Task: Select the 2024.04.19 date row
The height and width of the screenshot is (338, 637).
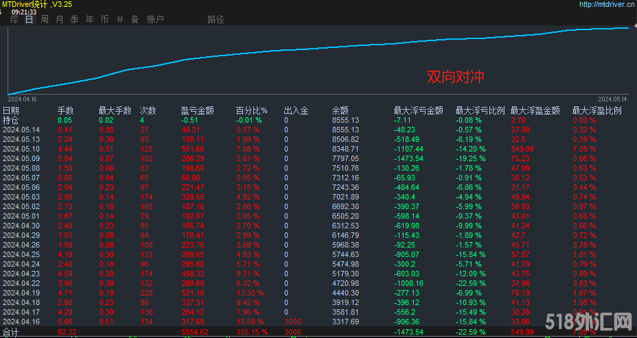Action: 21,293
